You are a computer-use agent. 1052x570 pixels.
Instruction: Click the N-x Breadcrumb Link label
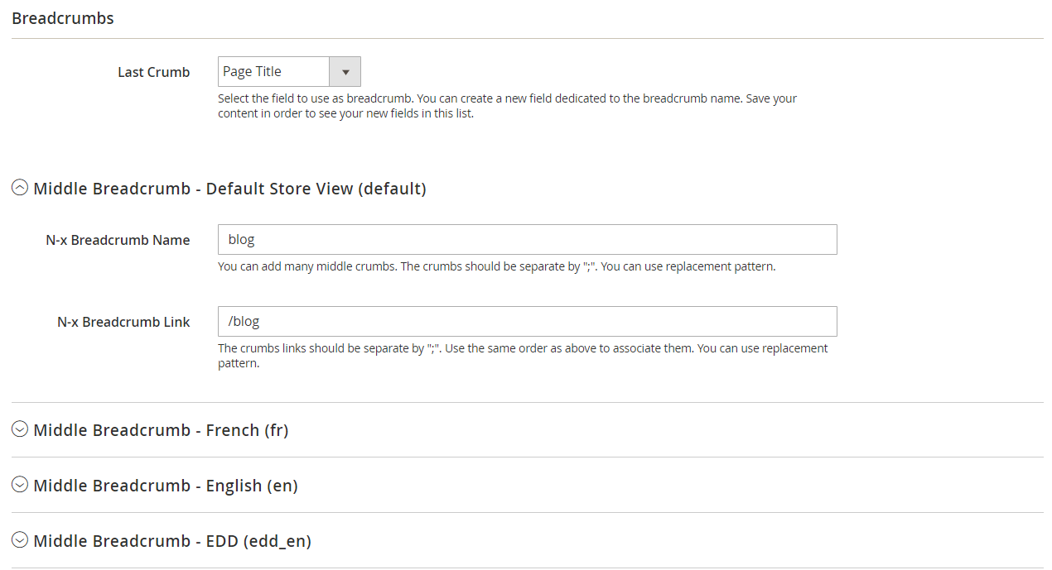(123, 322)
